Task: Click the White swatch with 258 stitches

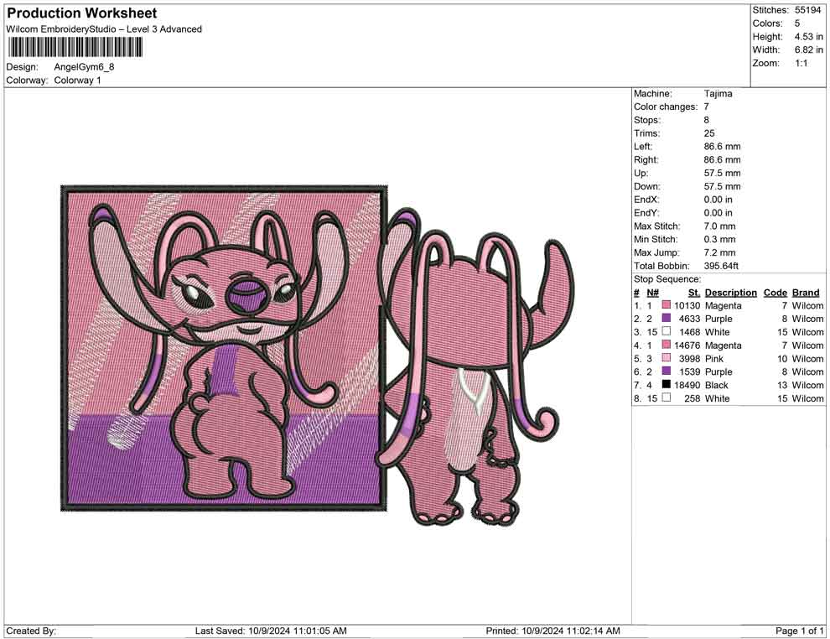Action: click(667, 397)
